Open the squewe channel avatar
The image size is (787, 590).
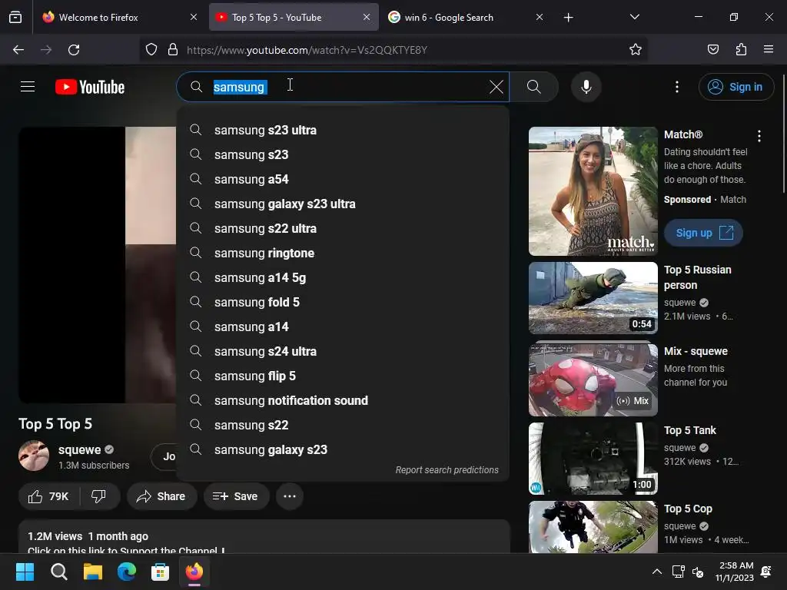click(34, 456)
